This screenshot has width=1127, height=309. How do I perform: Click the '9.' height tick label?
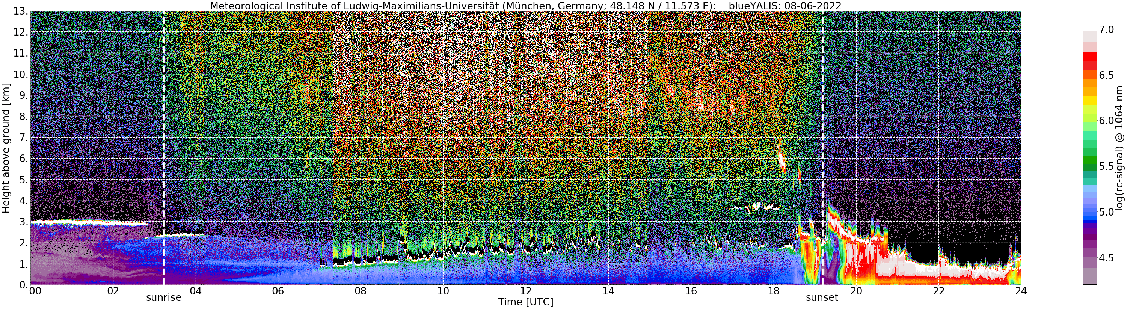pos(24,95)
